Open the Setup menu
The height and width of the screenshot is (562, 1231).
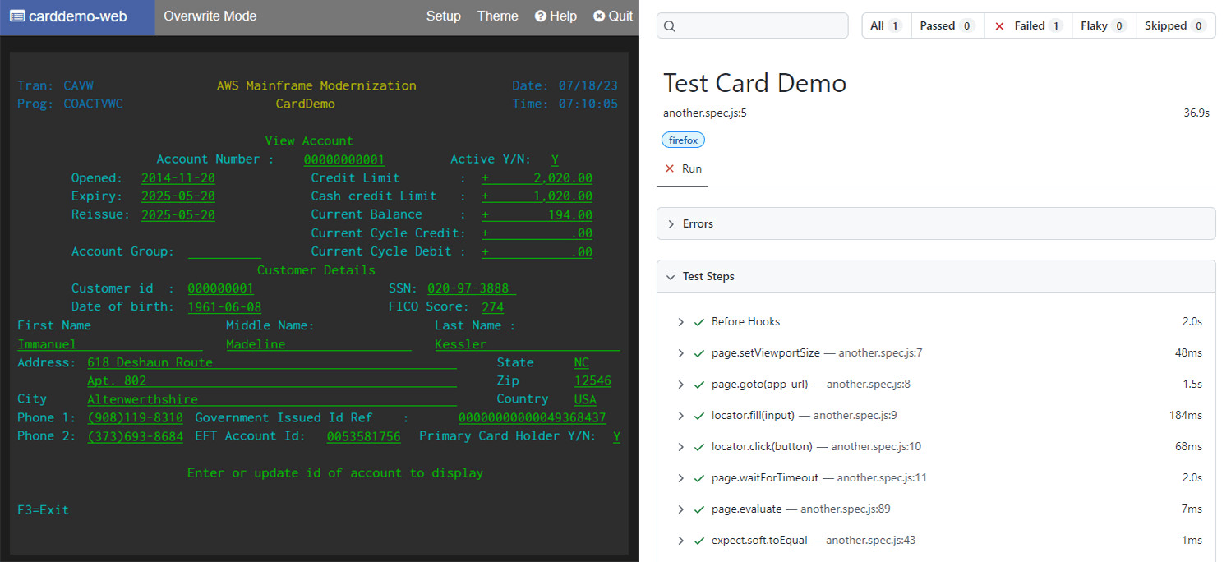click(x=444, y=16)
